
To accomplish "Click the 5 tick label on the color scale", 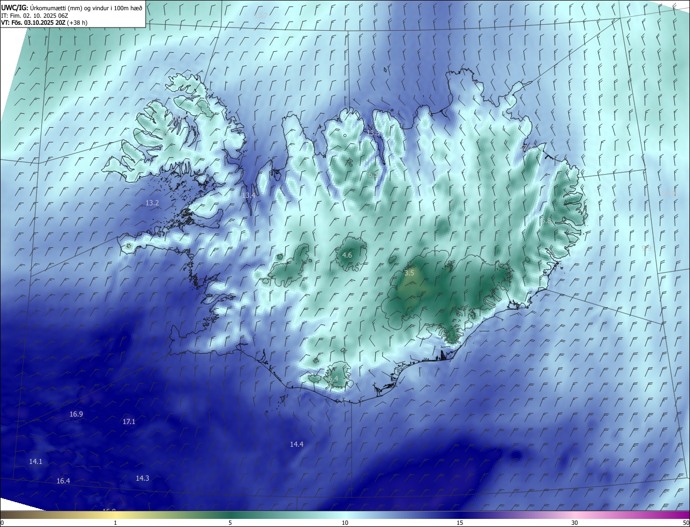I will (230, 523).
